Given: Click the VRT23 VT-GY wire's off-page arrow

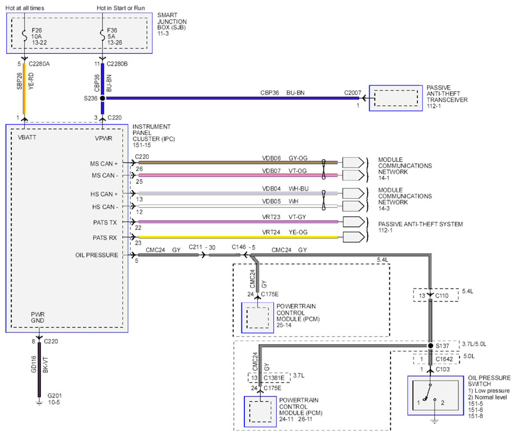Looking at the screenshot, I should pyautogui.click(x=354, y=222).
